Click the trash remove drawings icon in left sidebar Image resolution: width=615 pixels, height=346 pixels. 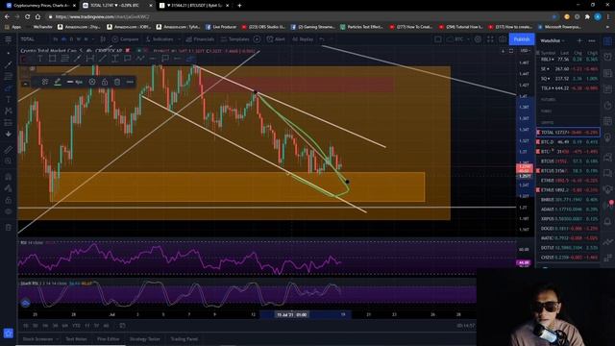point(8,228)
